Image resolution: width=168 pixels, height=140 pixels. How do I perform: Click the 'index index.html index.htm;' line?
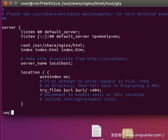[x=52, y=50]
